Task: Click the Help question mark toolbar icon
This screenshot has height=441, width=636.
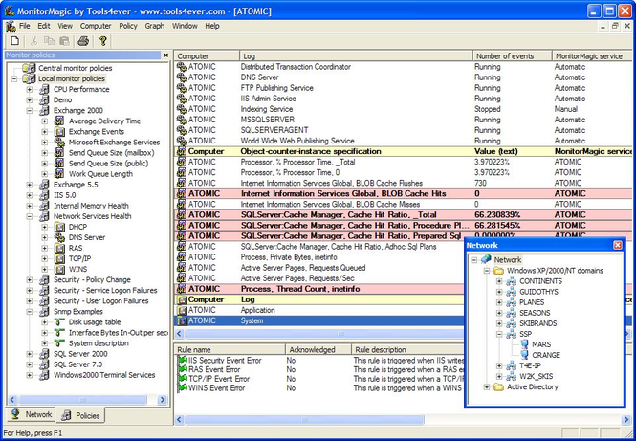Action: pyautogui.click(x=103, y=41)
